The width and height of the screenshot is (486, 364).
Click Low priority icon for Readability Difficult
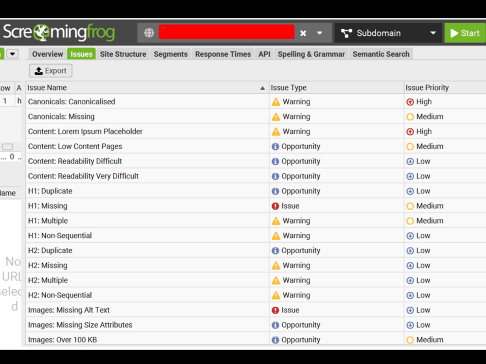coord(410,161)
